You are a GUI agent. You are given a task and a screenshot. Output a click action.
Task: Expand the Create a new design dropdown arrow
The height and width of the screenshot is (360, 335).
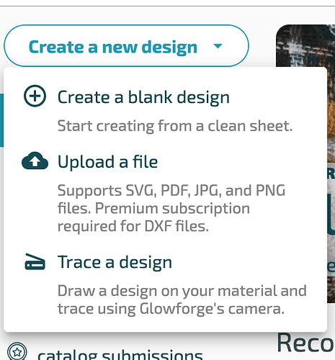point(218,45)
